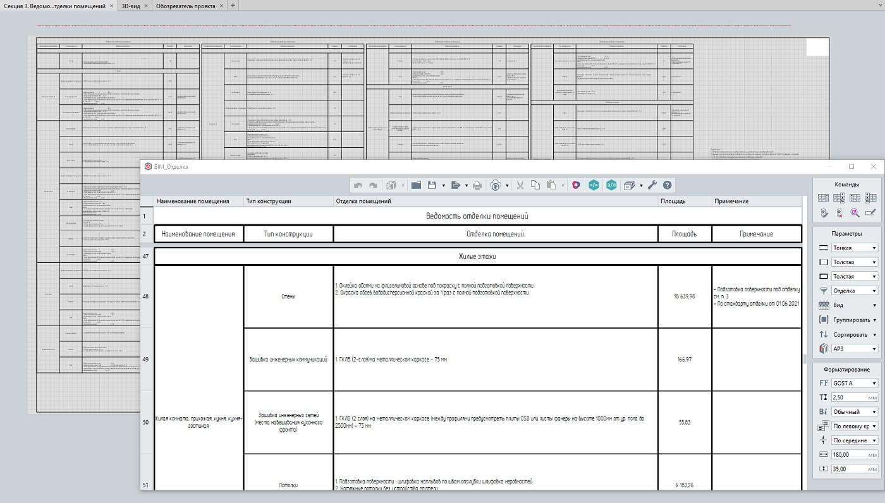Open the По левому кр alignment dropdown
Viewport: 885px width, 503px height.
[855, 426]
